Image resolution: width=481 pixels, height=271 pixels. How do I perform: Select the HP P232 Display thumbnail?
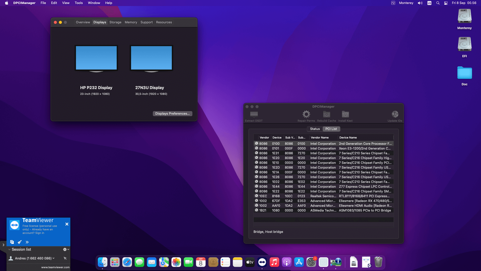click(96, 58)
